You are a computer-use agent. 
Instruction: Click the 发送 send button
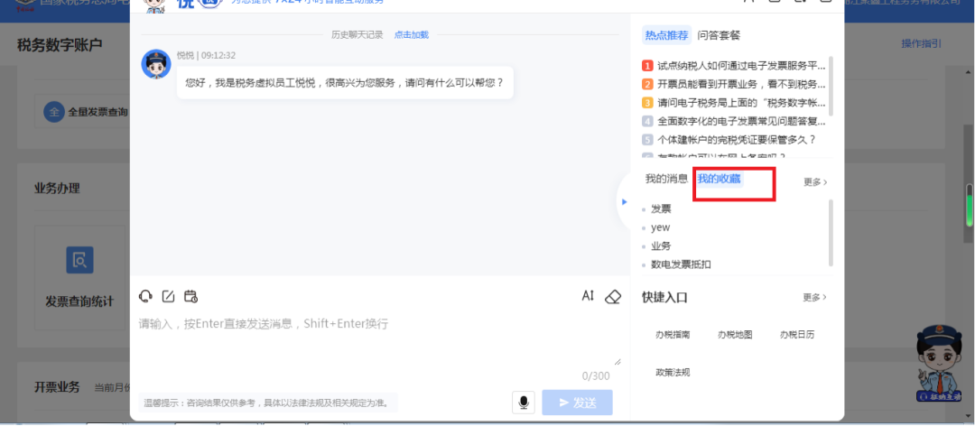click(577, 403)
